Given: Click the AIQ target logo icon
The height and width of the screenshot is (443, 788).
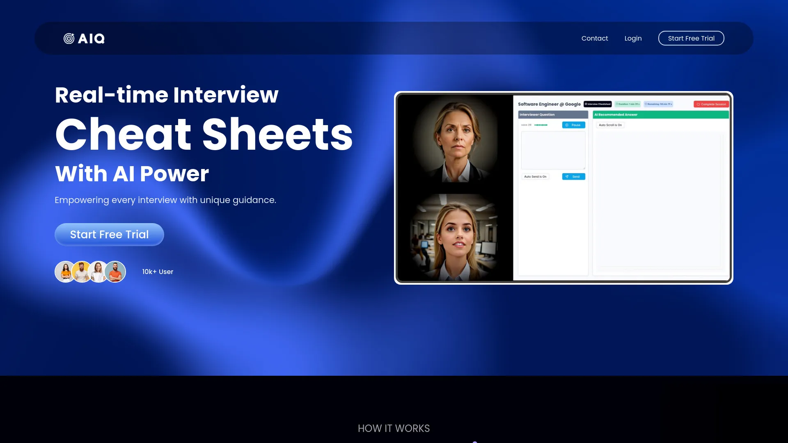Looking at the screenshot, I should pyautogui.click(x=69, y=38).
